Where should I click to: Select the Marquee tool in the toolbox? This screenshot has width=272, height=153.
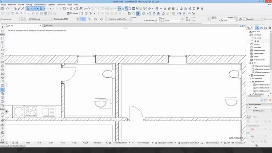3,31
